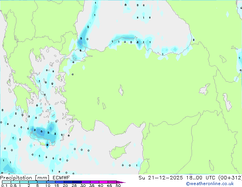The width and height of the screenshot is (242, 187).
Task: Select the 25–30 mm navy swatch
Action: tap(77, 182)
